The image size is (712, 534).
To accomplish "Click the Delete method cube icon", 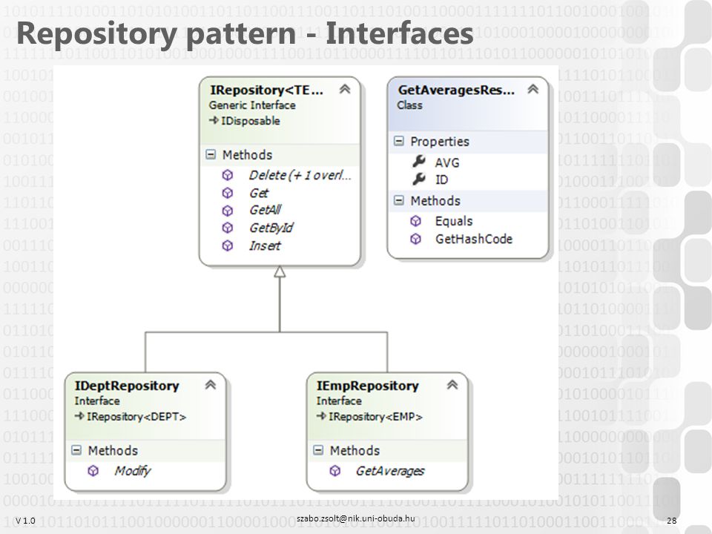I will pos(228,175).
